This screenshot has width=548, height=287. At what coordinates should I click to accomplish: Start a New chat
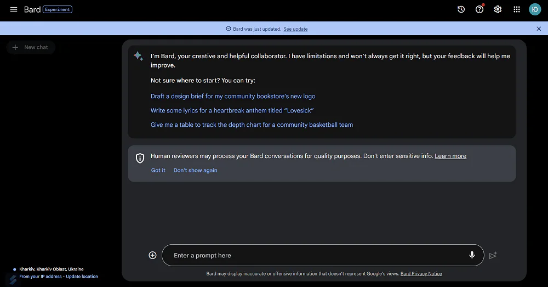30,47
